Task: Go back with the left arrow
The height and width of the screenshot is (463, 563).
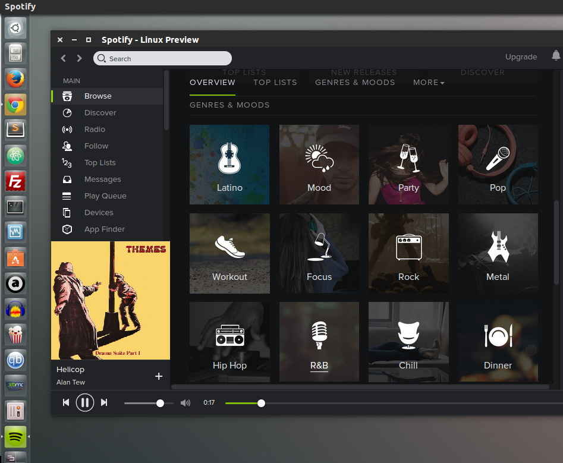Action: point(64,58)
